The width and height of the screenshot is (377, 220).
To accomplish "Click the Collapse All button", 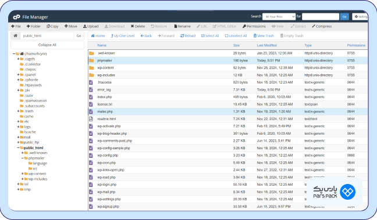I will coord(47,45).
